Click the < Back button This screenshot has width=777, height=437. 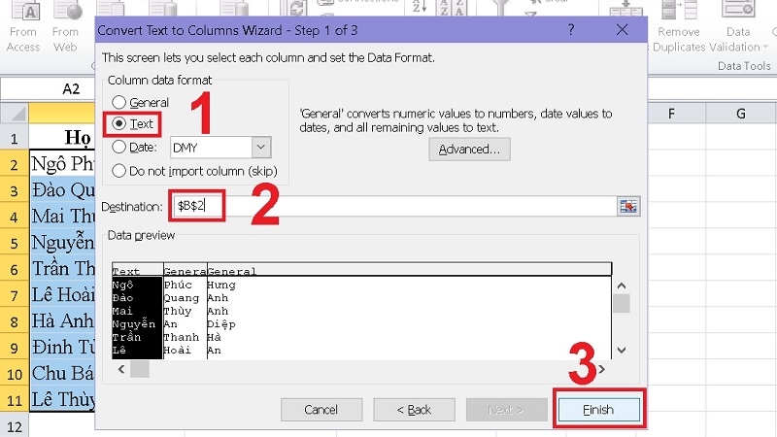[x=414, y=410]
